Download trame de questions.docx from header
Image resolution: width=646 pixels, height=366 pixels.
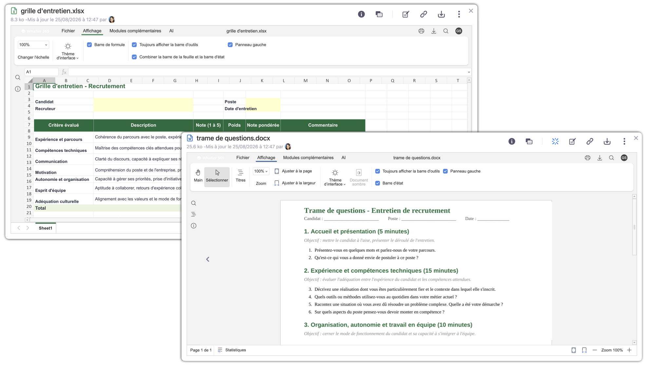607,141
